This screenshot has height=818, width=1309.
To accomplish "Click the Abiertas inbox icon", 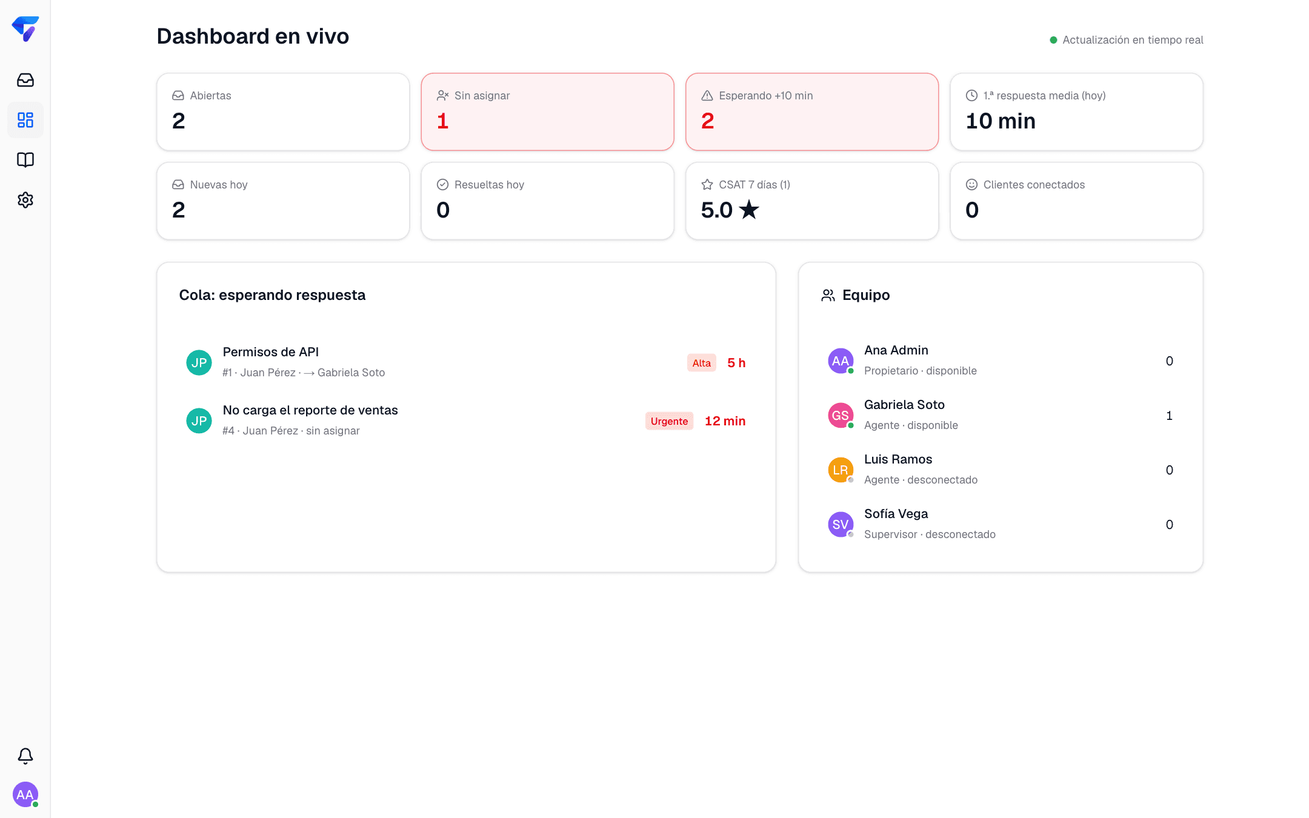I will (x=178, y=96).
